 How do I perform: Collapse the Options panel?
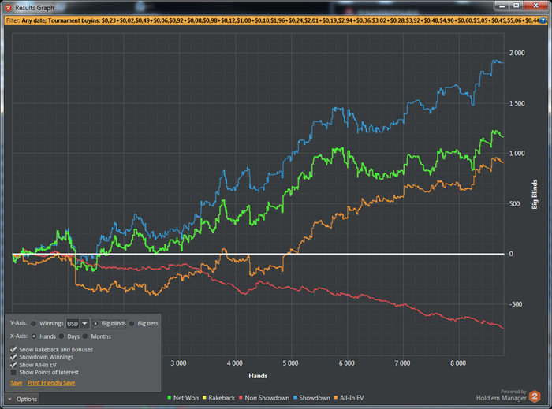click(x=23, y=399)
